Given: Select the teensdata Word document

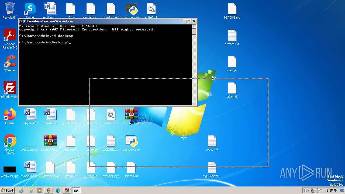Looking at the screenshot, I should (x=50, y=116).
